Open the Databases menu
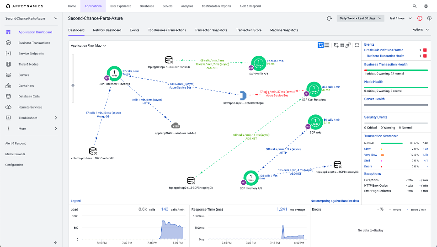This screenshot has width=437, height=247. [x=147, y=6]
